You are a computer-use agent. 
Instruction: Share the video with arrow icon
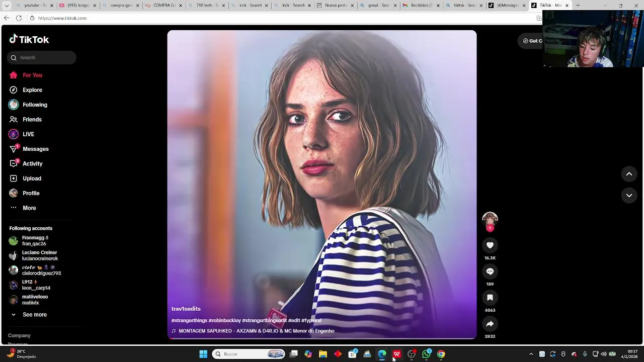(490, 324)
